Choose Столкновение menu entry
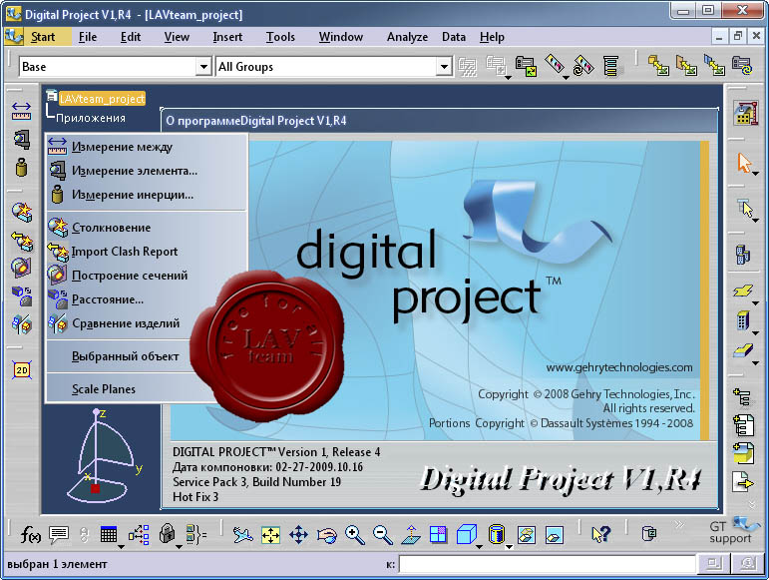 pos(146,228)
